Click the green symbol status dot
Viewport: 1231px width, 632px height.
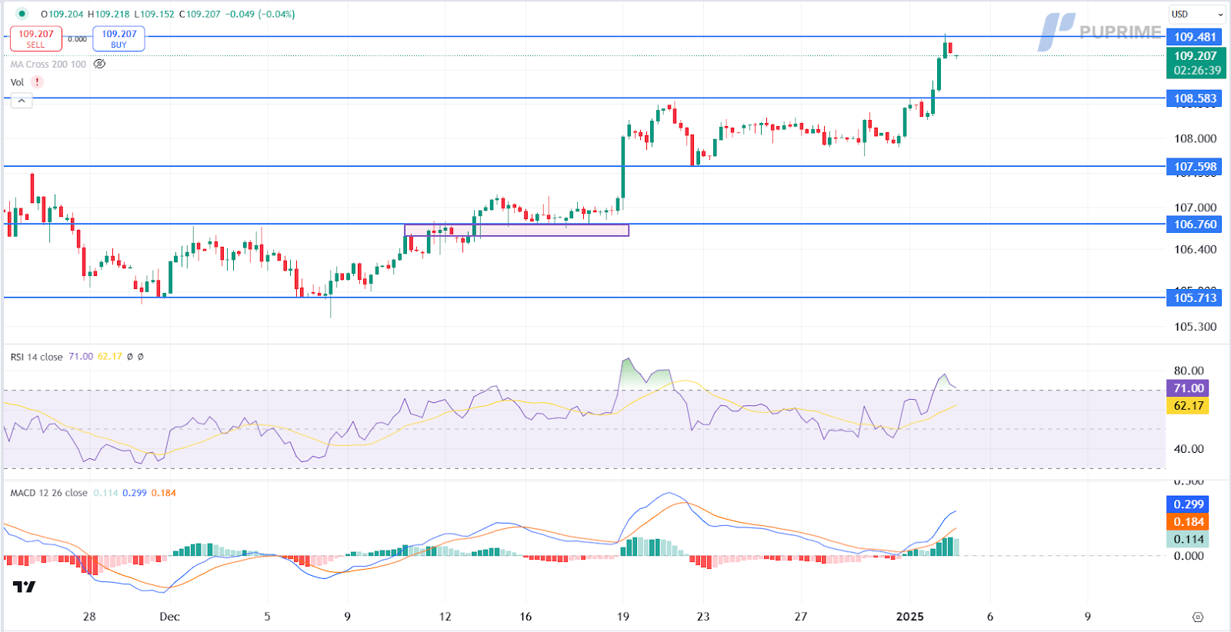click(22, 14)
